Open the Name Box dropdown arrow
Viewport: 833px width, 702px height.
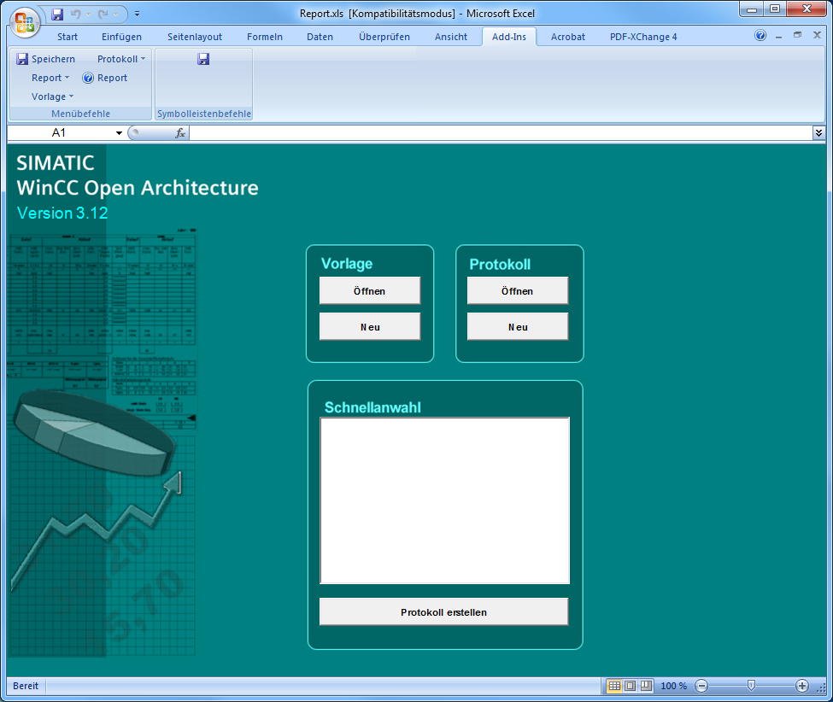click(x=119, y=132)
